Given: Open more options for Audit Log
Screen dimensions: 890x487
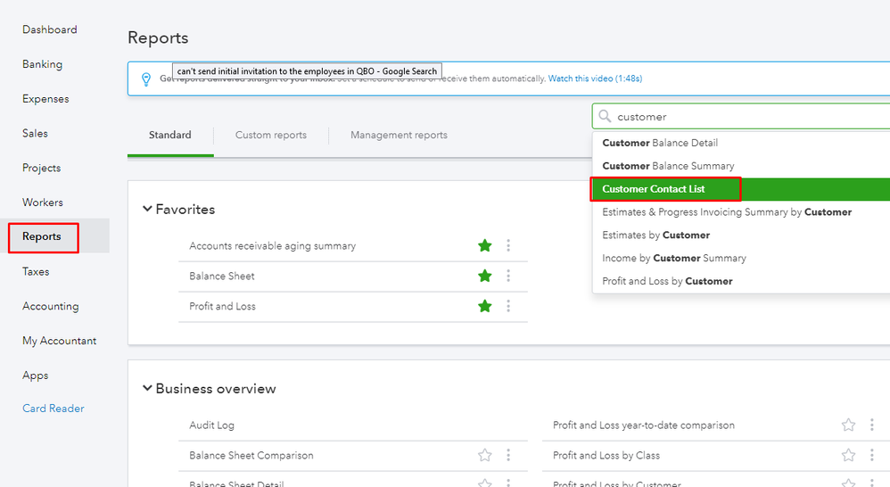Looking at the screenshot, I should click(x=508, y=425).
